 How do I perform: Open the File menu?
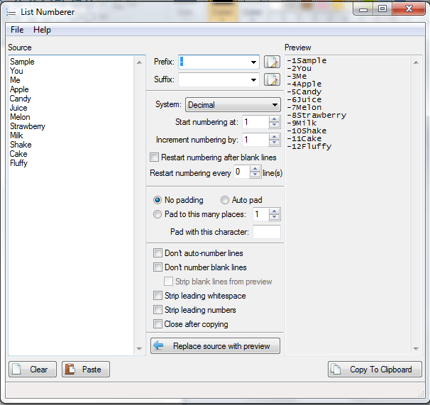tap(17, 30)
